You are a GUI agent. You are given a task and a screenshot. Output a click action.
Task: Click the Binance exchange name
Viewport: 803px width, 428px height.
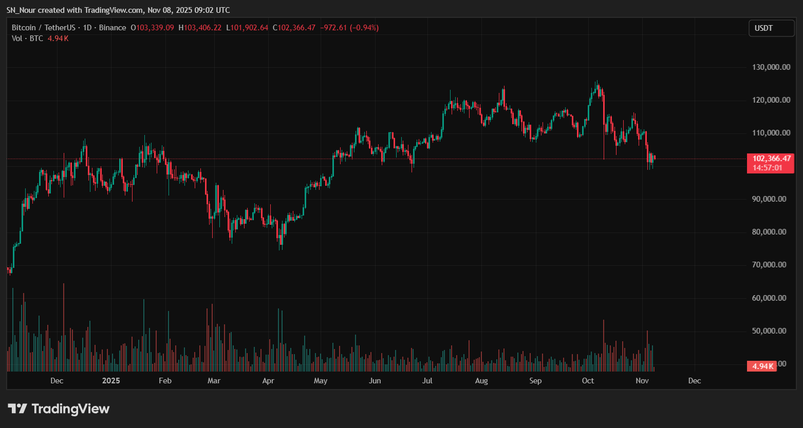tap(113, 27)
